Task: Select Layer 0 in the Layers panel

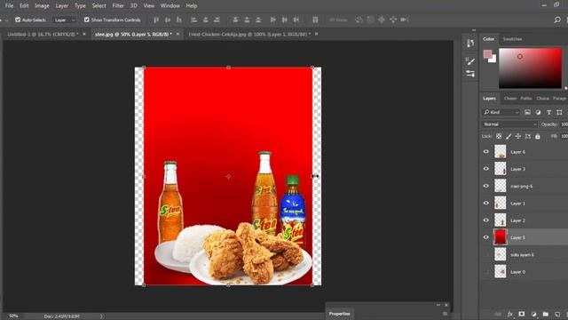Action: click(525, 272)
